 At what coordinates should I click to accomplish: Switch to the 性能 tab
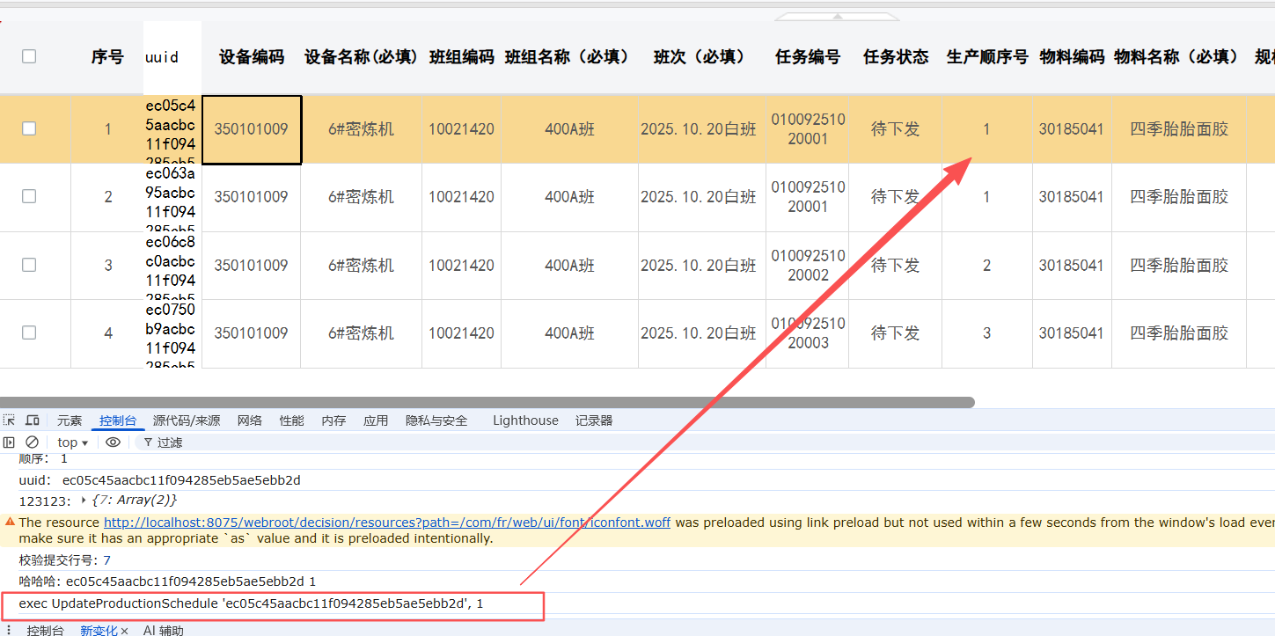tap(292, 420)
